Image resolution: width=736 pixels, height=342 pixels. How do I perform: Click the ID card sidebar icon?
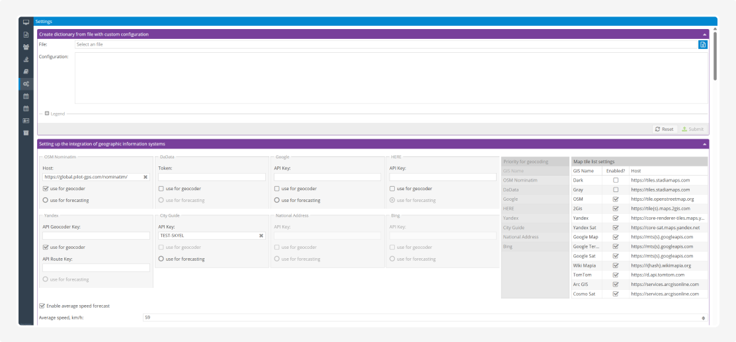(26, 121)
